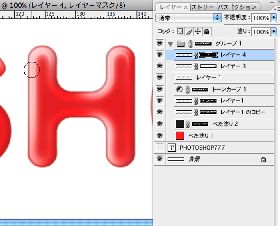Toggle visibility of グループ 1
Image resolution: width=280 pixels, height=226 pixels.
tap(160, 44)
